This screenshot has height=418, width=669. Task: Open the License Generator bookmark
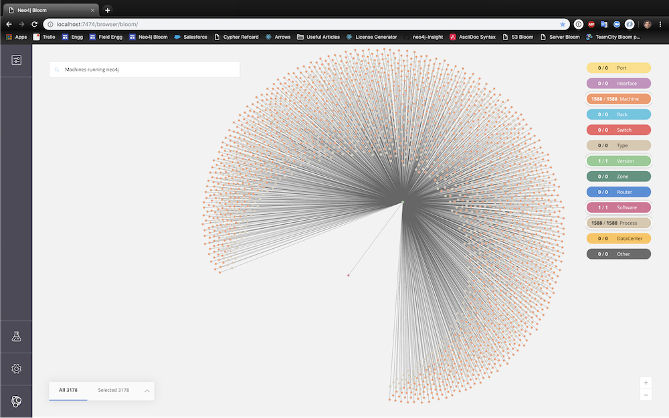(x=371, y=37)
